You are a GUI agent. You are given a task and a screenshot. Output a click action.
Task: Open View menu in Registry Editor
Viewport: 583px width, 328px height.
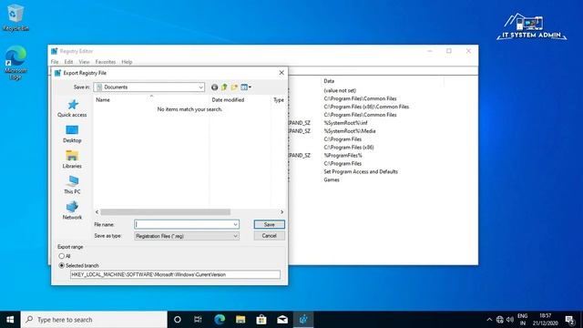[x=84, y=62]
